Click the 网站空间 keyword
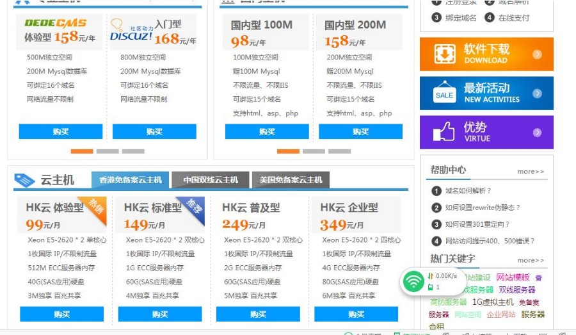This screenshot has width=576, height=335. click(468, 315)
